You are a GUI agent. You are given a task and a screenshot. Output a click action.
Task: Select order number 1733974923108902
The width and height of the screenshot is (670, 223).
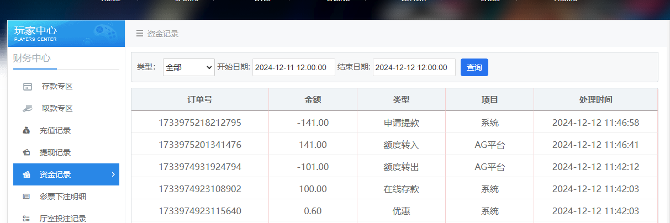click(x=200, y=189)
